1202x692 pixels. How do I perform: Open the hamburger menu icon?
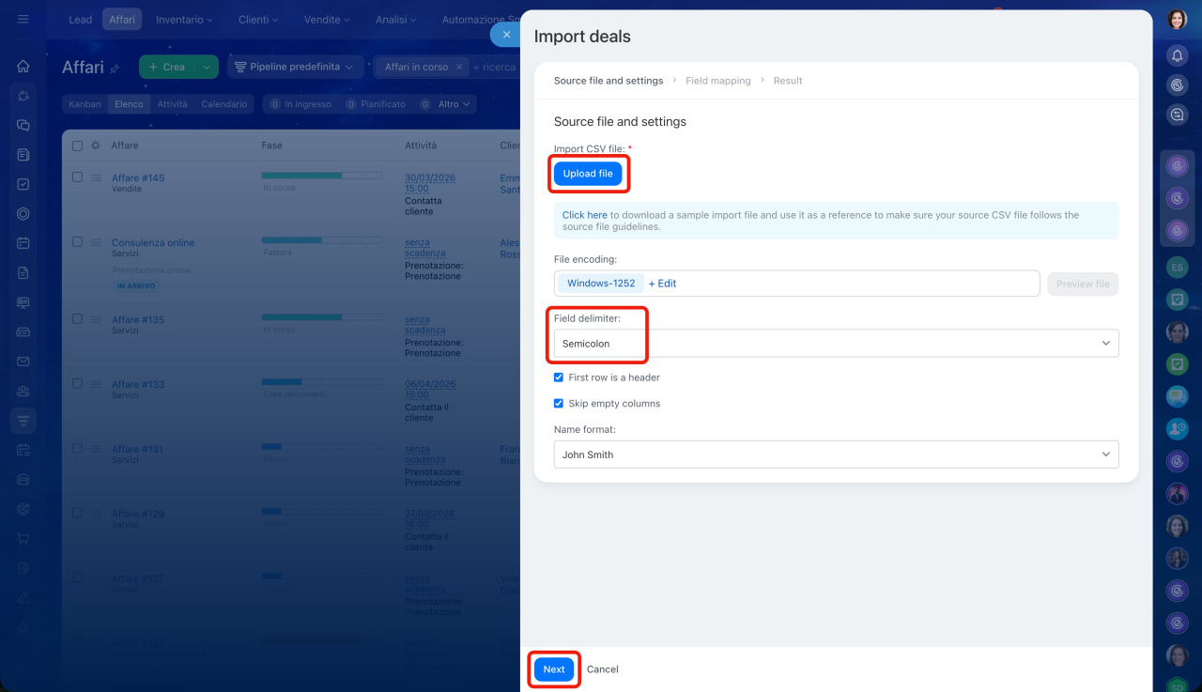point(23,19)
